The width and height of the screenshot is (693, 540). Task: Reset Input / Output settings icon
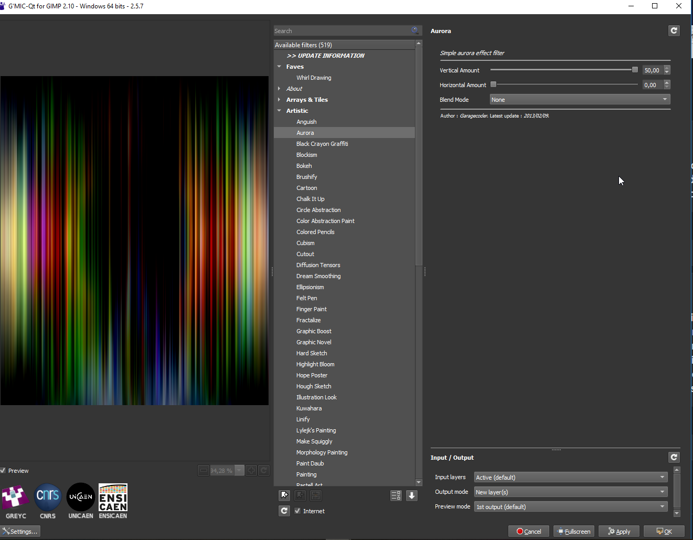pyautogui.click(x=674, y=458)
